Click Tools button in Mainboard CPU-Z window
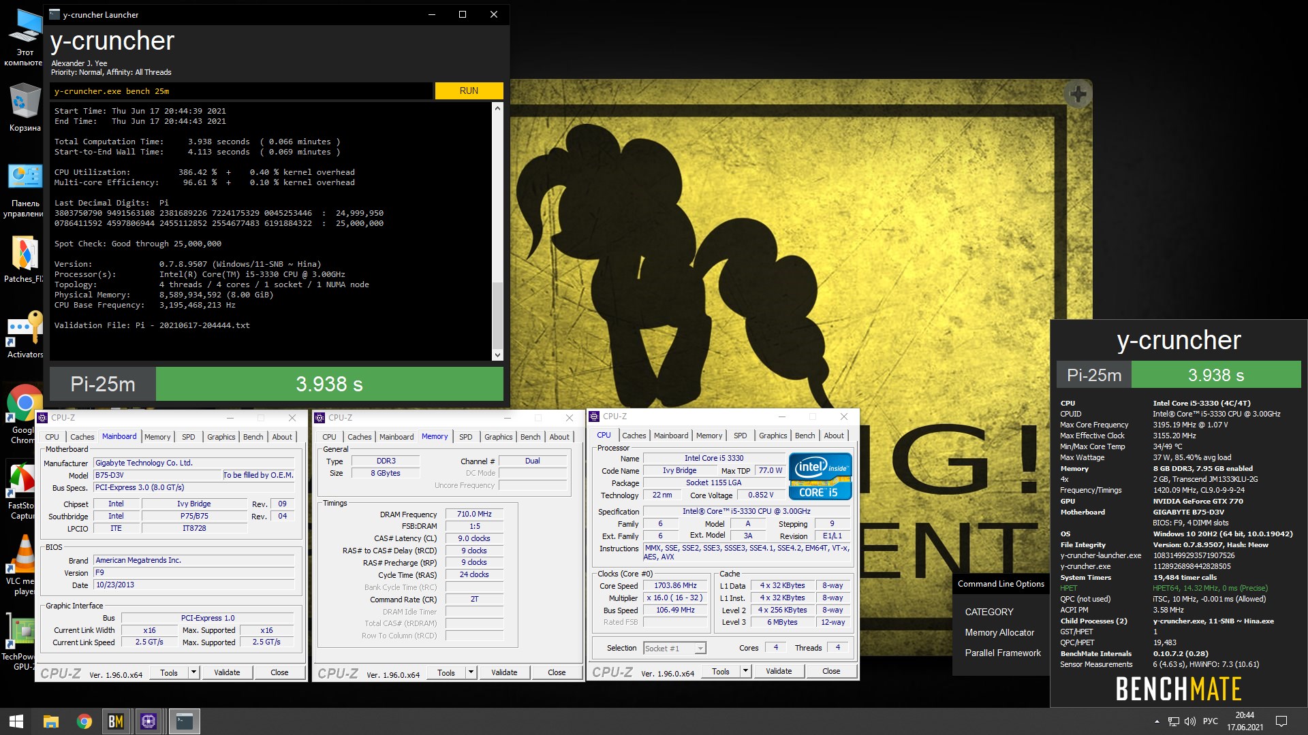 [x=169, y=672]
